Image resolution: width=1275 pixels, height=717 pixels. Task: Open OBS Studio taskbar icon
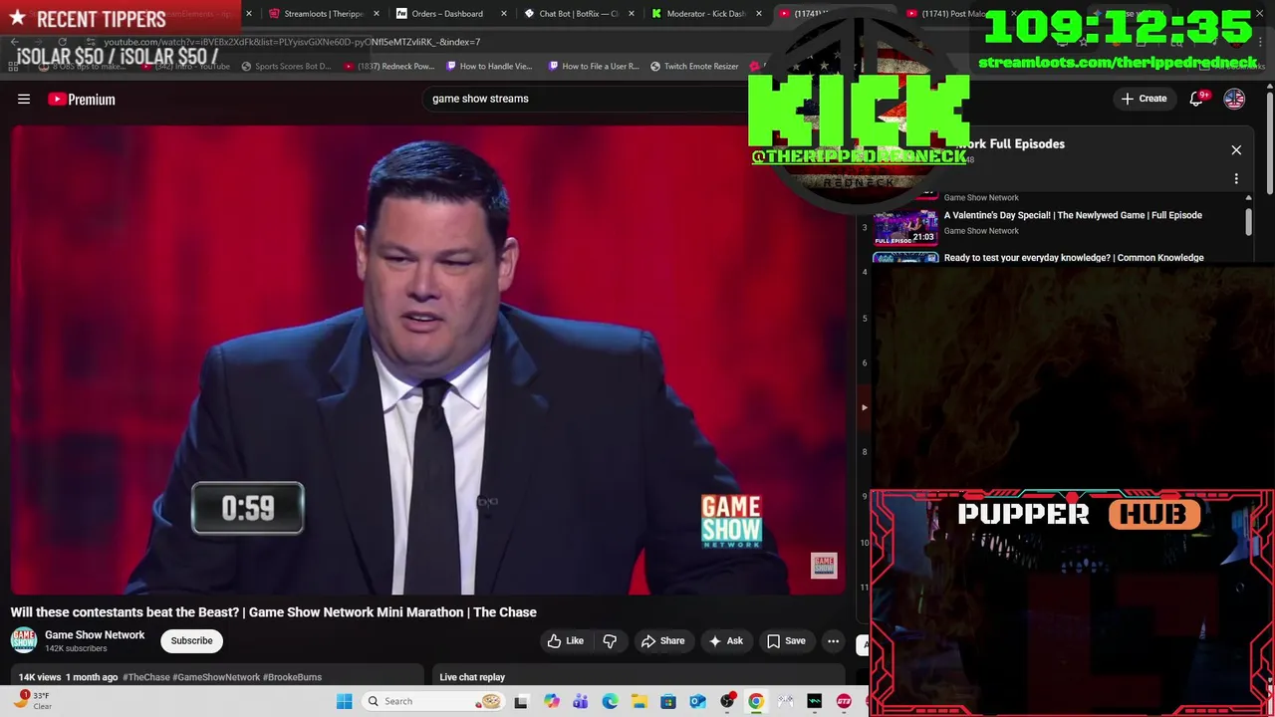point(727,701)
